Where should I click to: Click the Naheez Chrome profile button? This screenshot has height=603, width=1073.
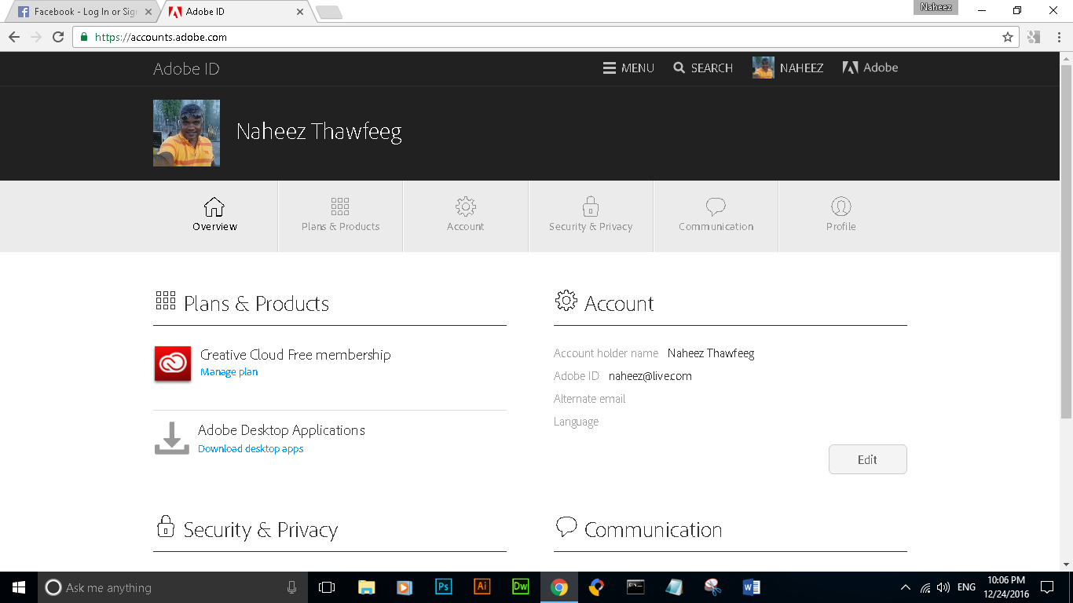pos(936,7)
